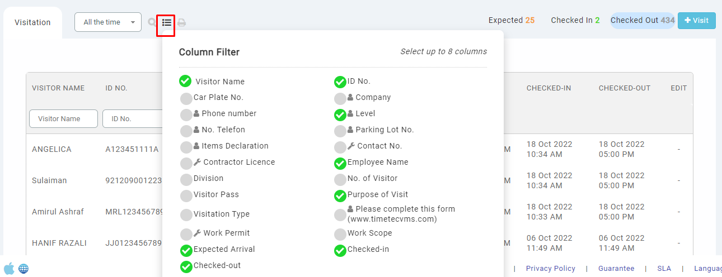The image size is (722, 277).
Task: Open the Privacy Policy link
Action: pyautogui.click(x=551, y=269)
